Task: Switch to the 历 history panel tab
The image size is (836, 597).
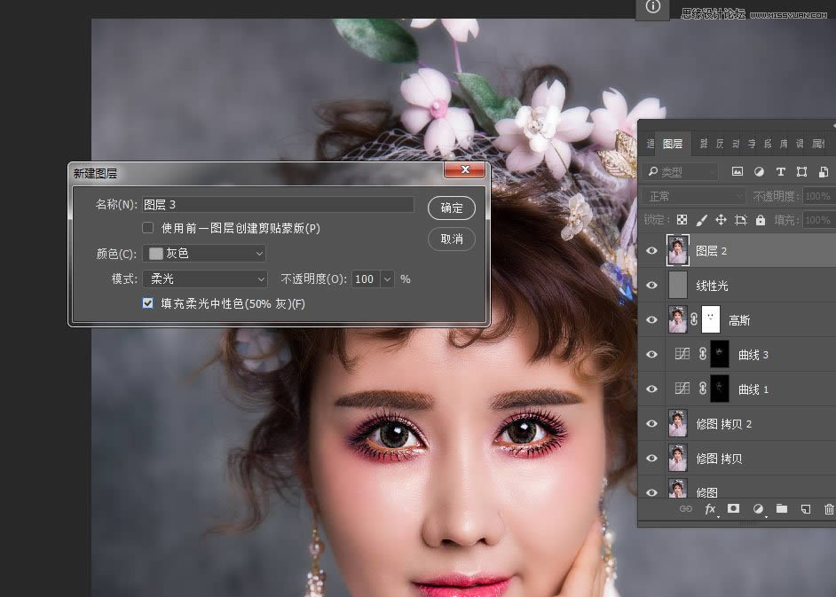Action: pyautogui.click(x=720, y=144)
